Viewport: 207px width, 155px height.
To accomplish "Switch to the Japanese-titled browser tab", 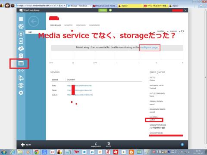I will (x=156, y=6).
